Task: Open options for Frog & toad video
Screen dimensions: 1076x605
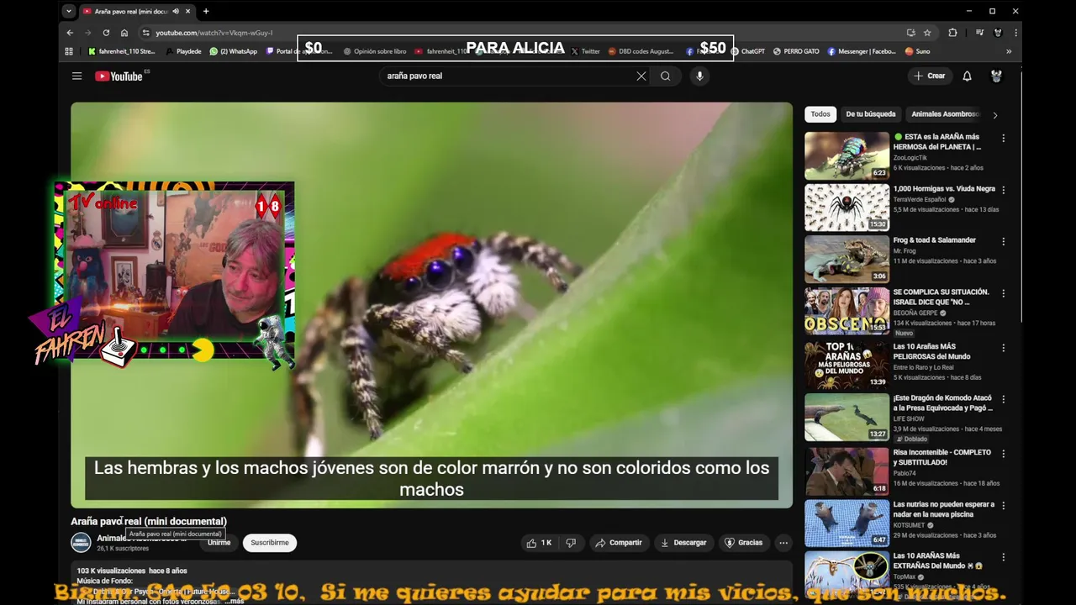Action: coord(1003,241)
